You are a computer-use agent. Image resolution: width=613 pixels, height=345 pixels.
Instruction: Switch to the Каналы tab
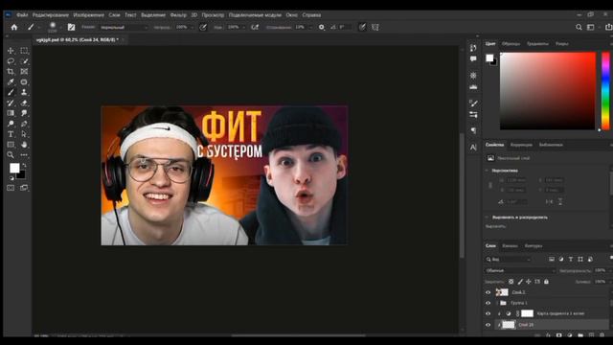pos(510,246)
